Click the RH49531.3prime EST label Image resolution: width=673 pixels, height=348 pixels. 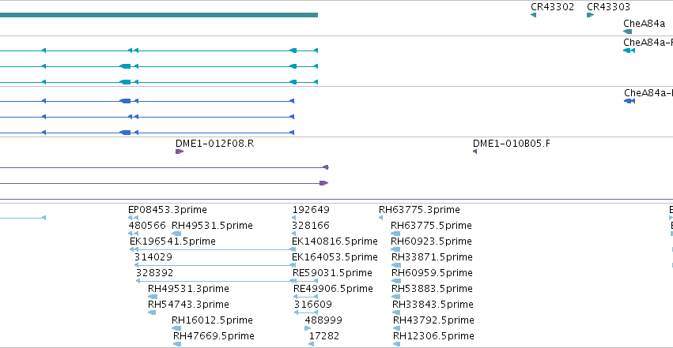coord(188,289)
